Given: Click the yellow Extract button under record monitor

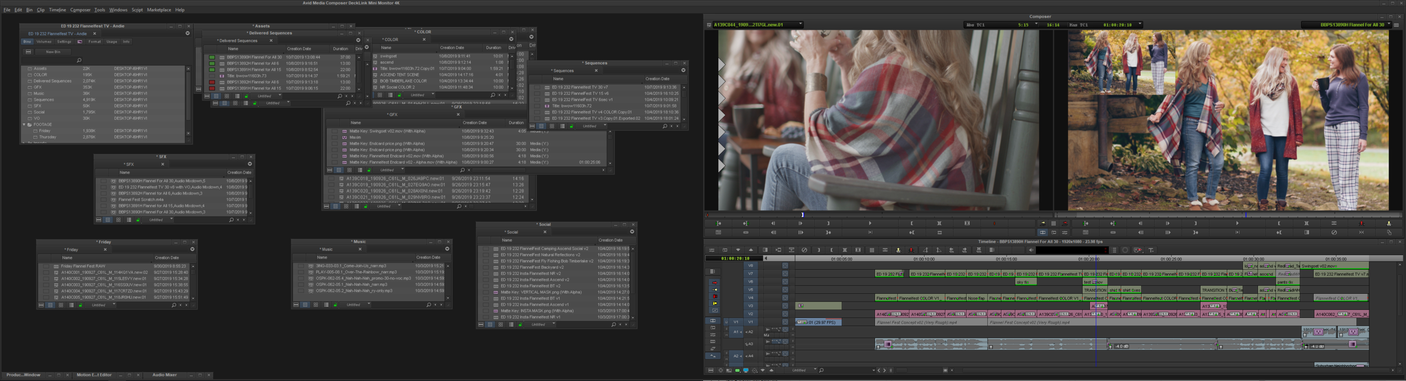Looking at the screenshot, I should click(1389, 224).
